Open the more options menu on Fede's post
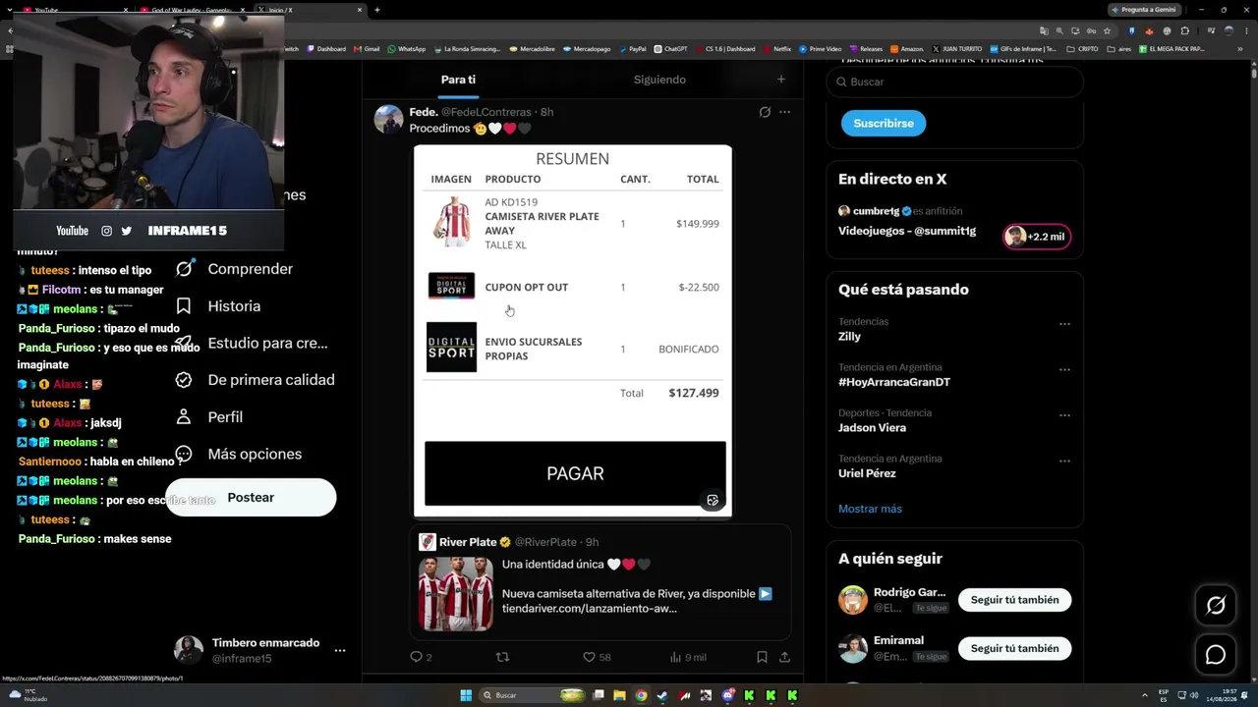The height and width of the screenshot is (707, 1258). 784,112
